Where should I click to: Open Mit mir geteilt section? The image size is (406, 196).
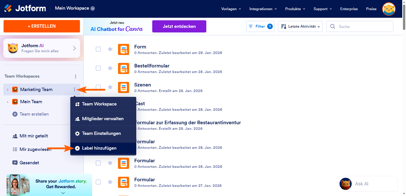pyautogui.click(x=33, y=136)
